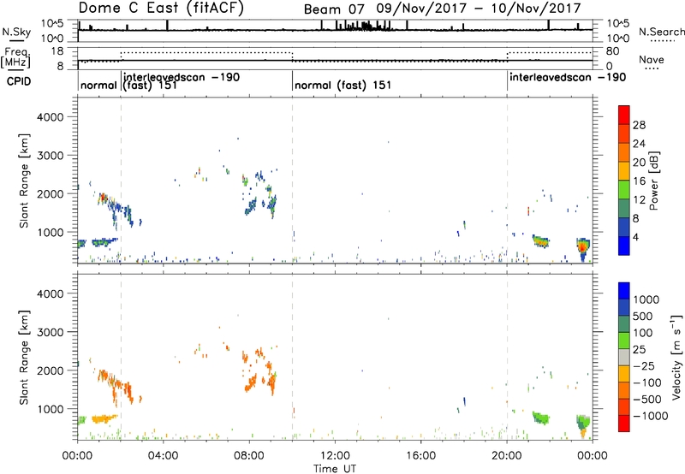
Task: Click the dashed CPID boundary line at 10:00 in power panel
Action: pos(292,181)
